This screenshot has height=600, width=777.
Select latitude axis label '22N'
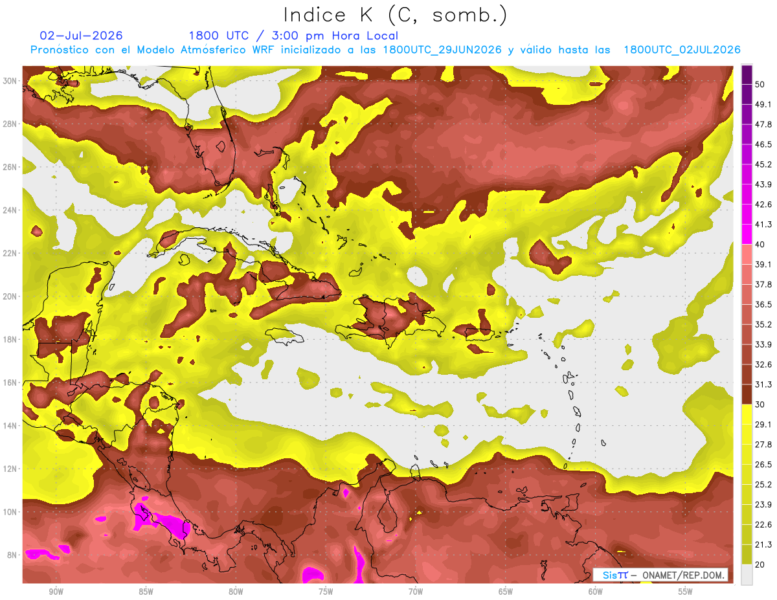10,253
